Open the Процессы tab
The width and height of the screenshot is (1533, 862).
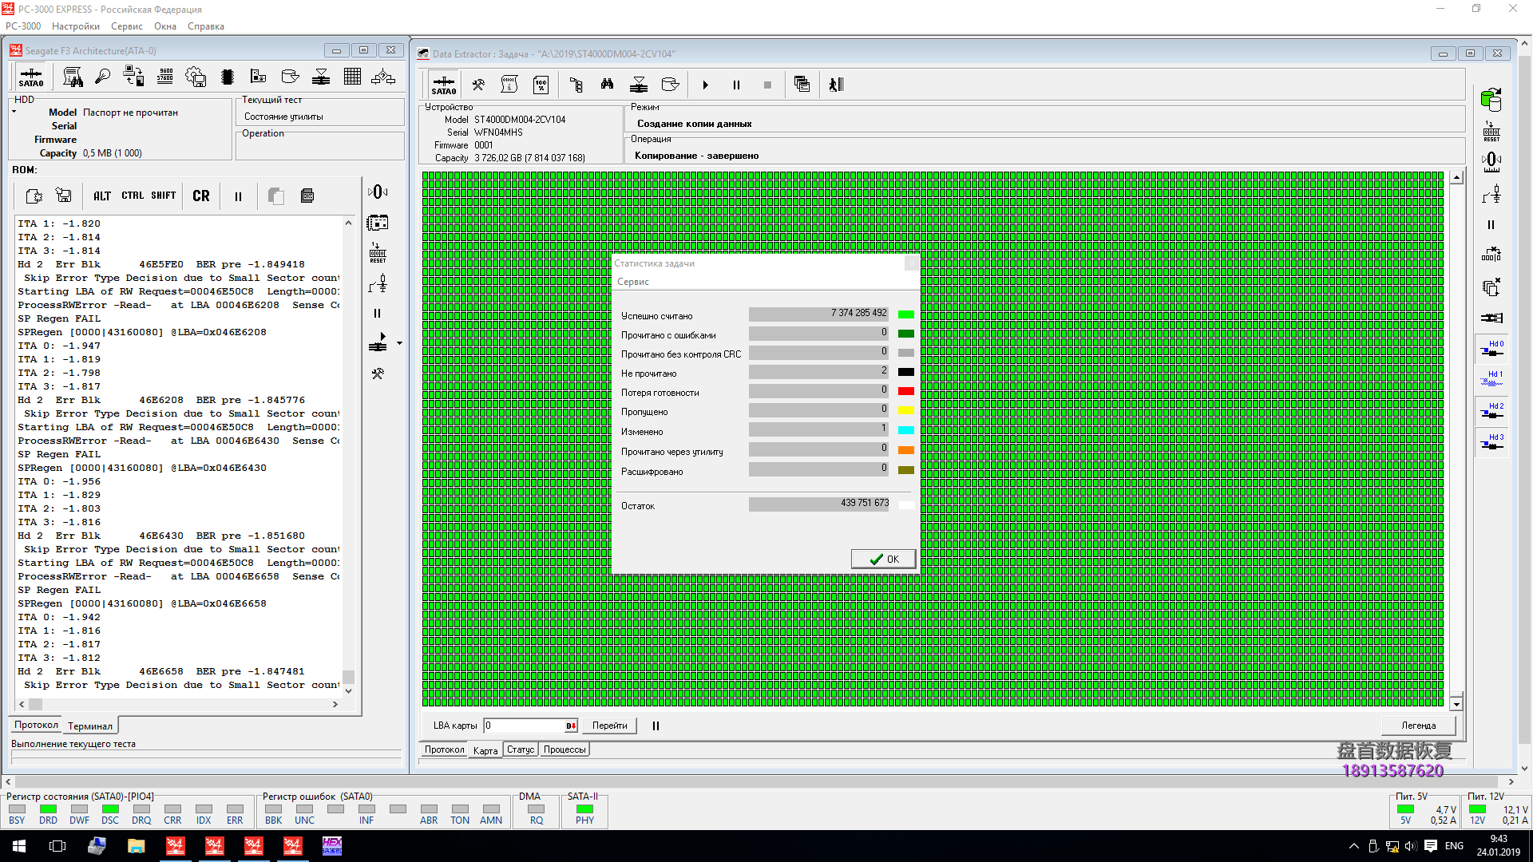click(x=564, y=749)
